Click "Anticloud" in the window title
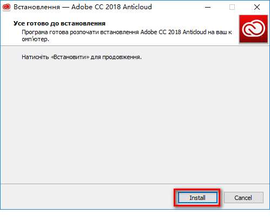This screenshot has width=270, height=220. (x=137, y=7)
